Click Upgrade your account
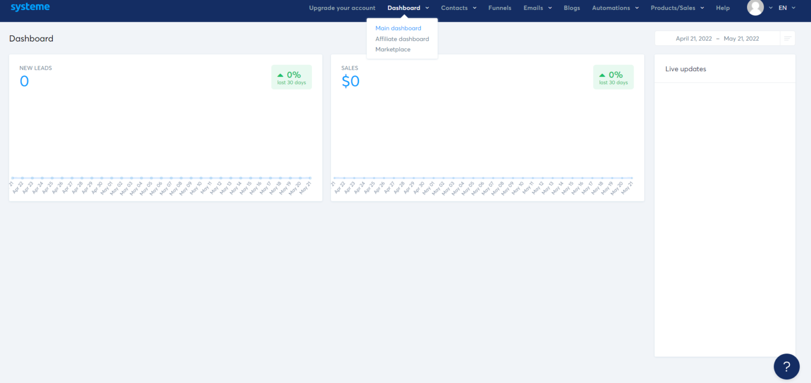The image size is (811, 383). pos(342,8)
